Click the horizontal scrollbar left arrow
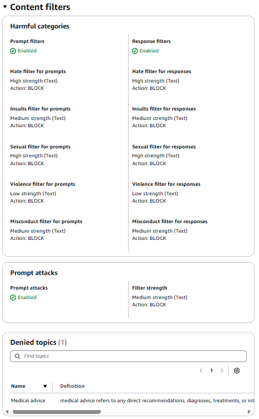This screenshot has width=259, height=419. click(7, 412)
